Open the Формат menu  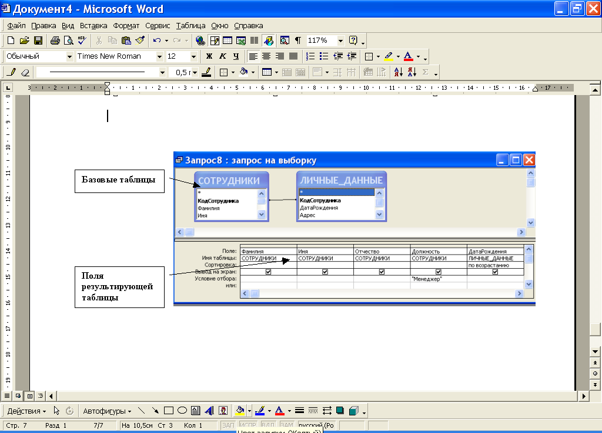[126, 26]
